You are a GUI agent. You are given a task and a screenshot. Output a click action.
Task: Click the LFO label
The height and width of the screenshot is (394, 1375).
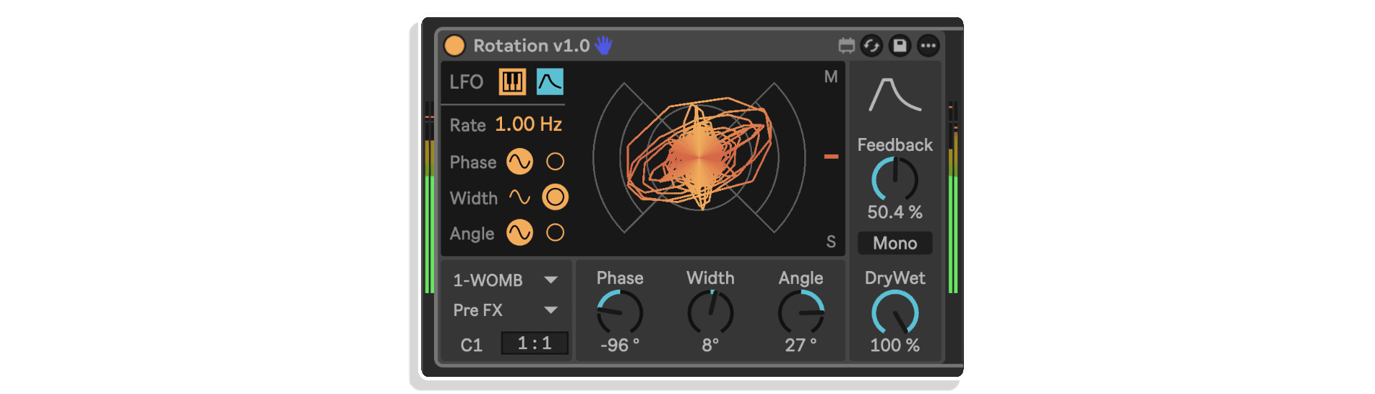pyautogui.click(x=466, y=82)
